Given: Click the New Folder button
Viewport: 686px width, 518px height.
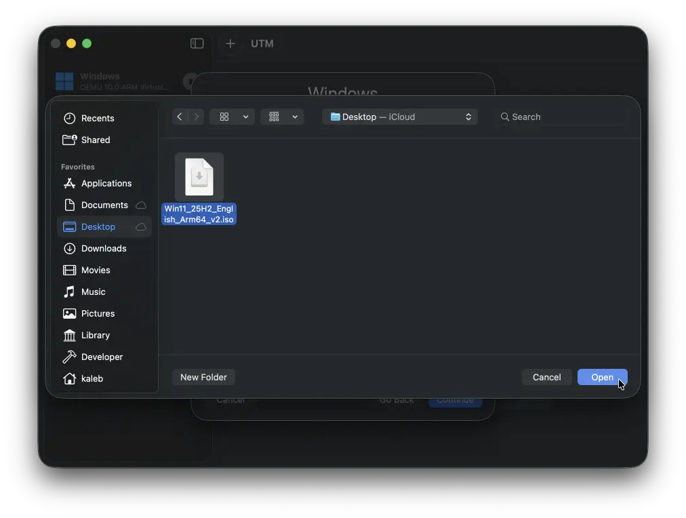Looking at the screenshot, I should point(203,377).
